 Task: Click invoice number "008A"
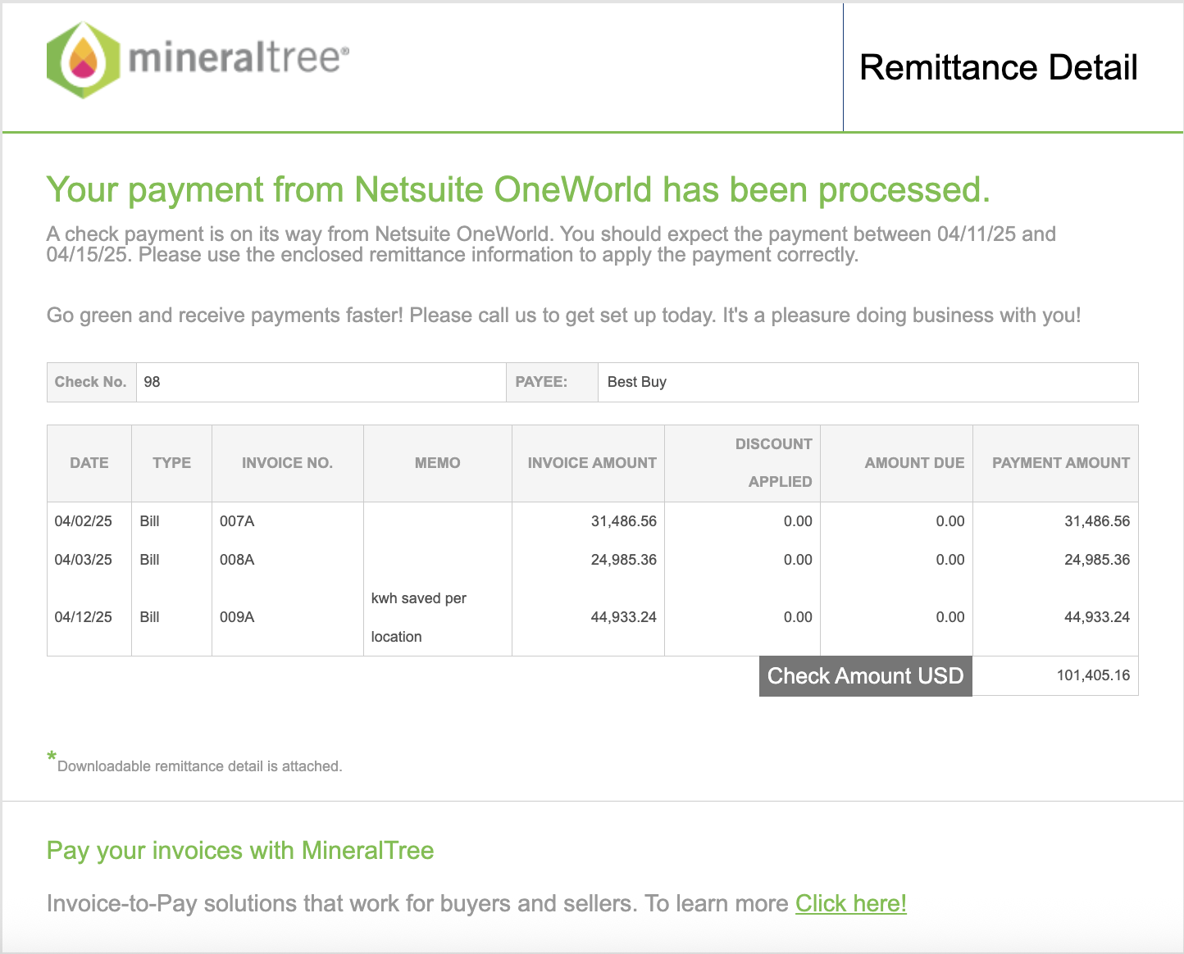pyautogui.click(x=237, y=560)
